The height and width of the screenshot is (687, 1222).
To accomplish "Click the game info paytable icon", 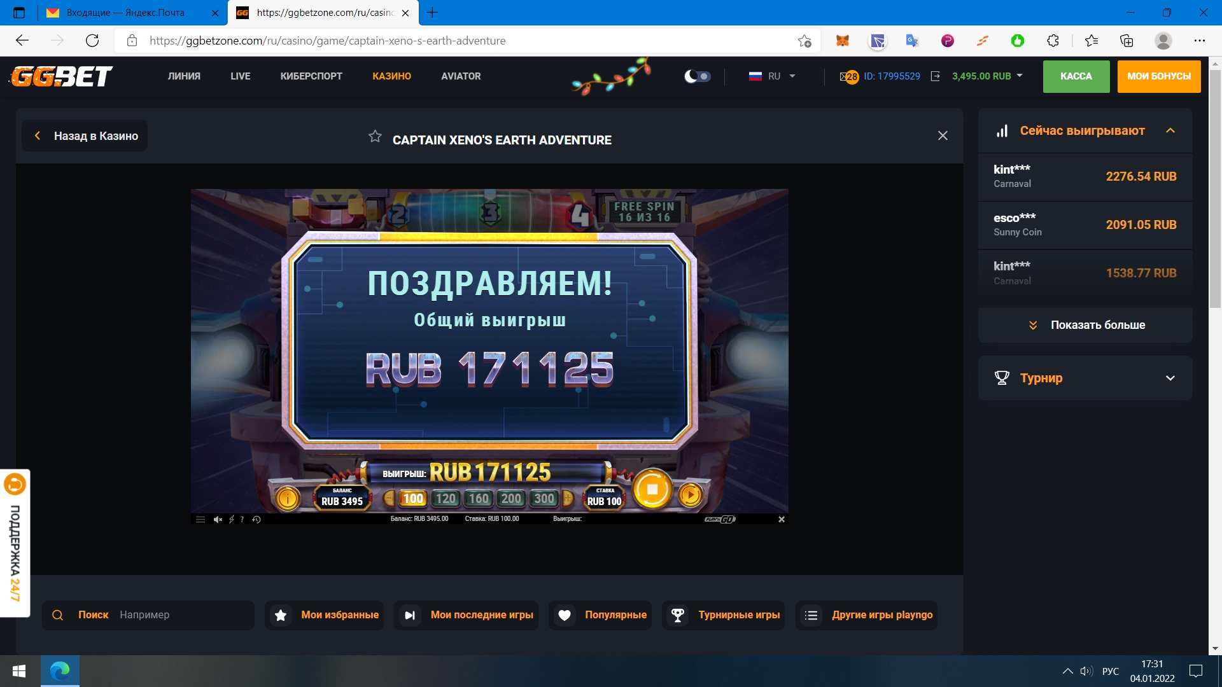I will [288, 498].
